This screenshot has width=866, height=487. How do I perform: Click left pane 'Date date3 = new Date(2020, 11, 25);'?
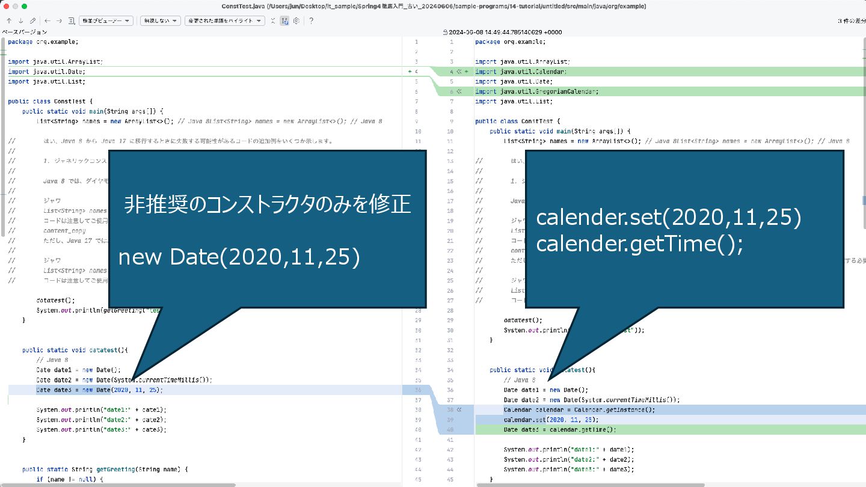[99, 390]
